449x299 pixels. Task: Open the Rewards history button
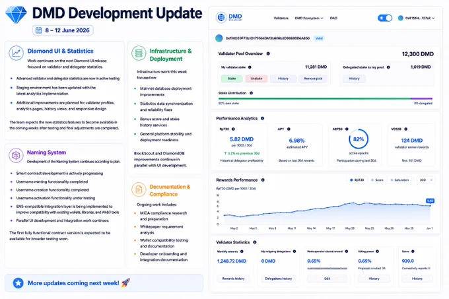[233, 279]
